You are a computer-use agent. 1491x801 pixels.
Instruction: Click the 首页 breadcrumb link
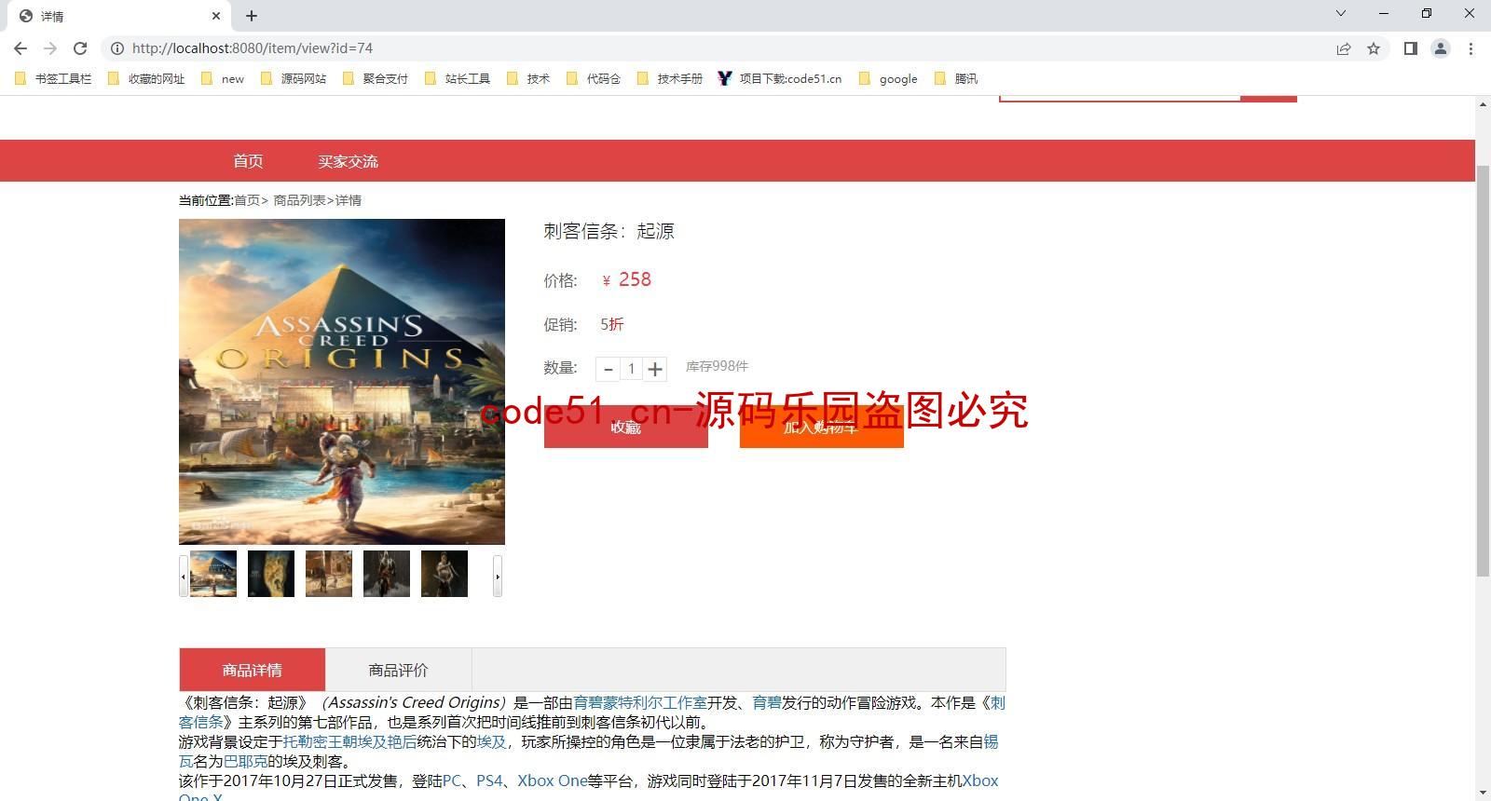pyautogui.click(x=247, y=200)
